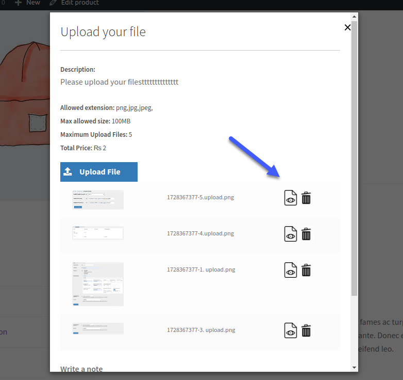Click the dialog scrollbar down arrow

[x=355, y=368]
